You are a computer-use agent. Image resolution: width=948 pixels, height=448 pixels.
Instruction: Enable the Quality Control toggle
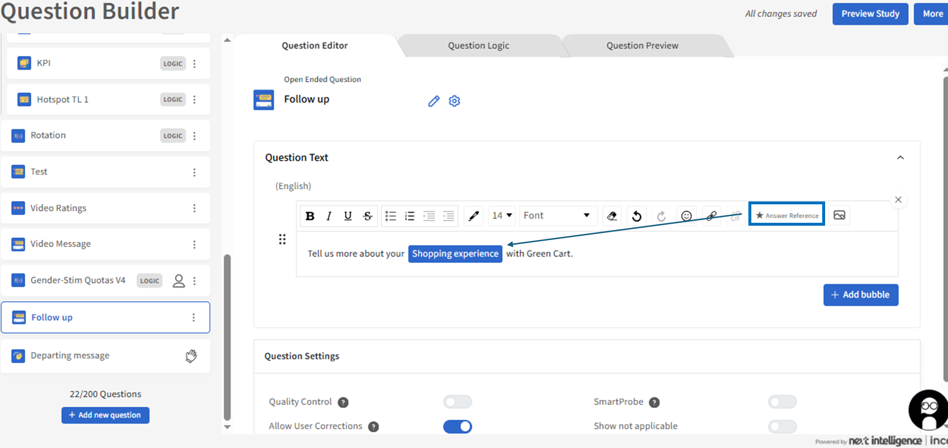pos(457,402)
